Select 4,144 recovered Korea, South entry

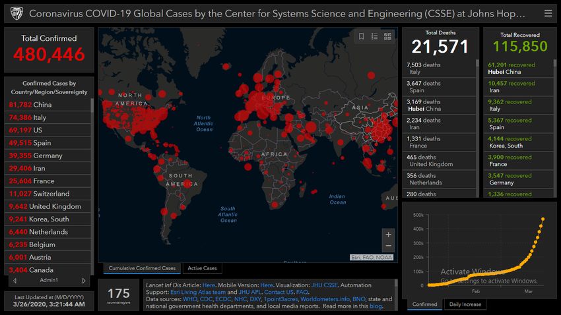coord(518,142)
